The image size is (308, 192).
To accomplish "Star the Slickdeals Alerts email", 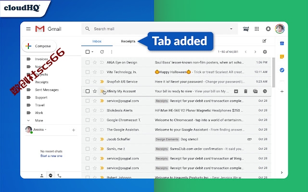I will [x=95, y=110].
